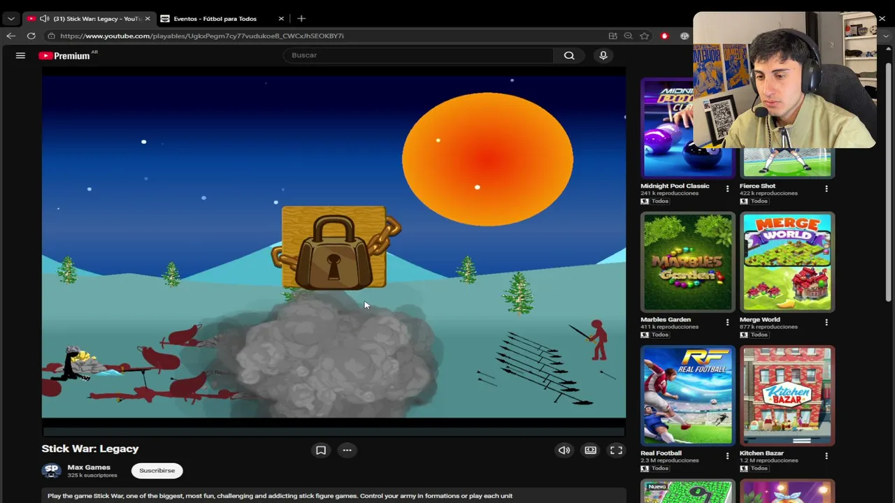The image size is (895, 503).
Task: Open the browser zoom control icon
Action: tap(629, 36)
